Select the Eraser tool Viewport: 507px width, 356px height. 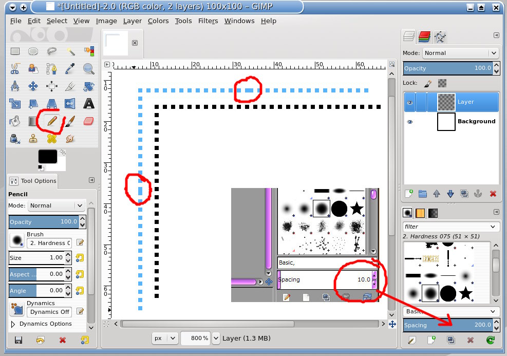88,121
